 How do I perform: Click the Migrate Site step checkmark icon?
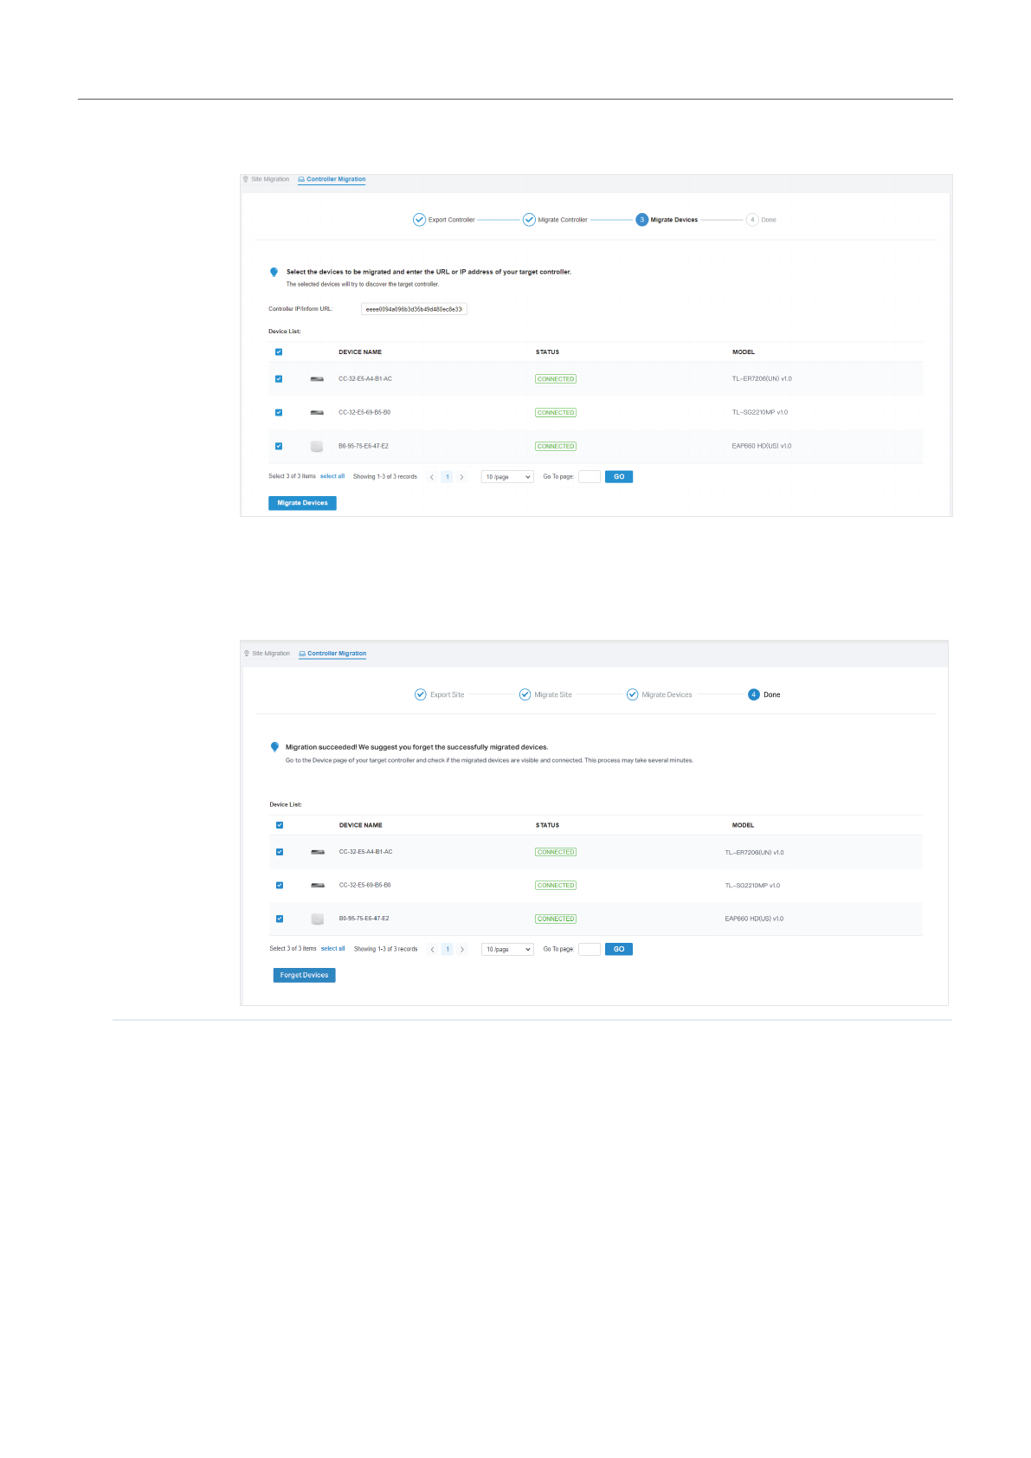coord(525,694)
